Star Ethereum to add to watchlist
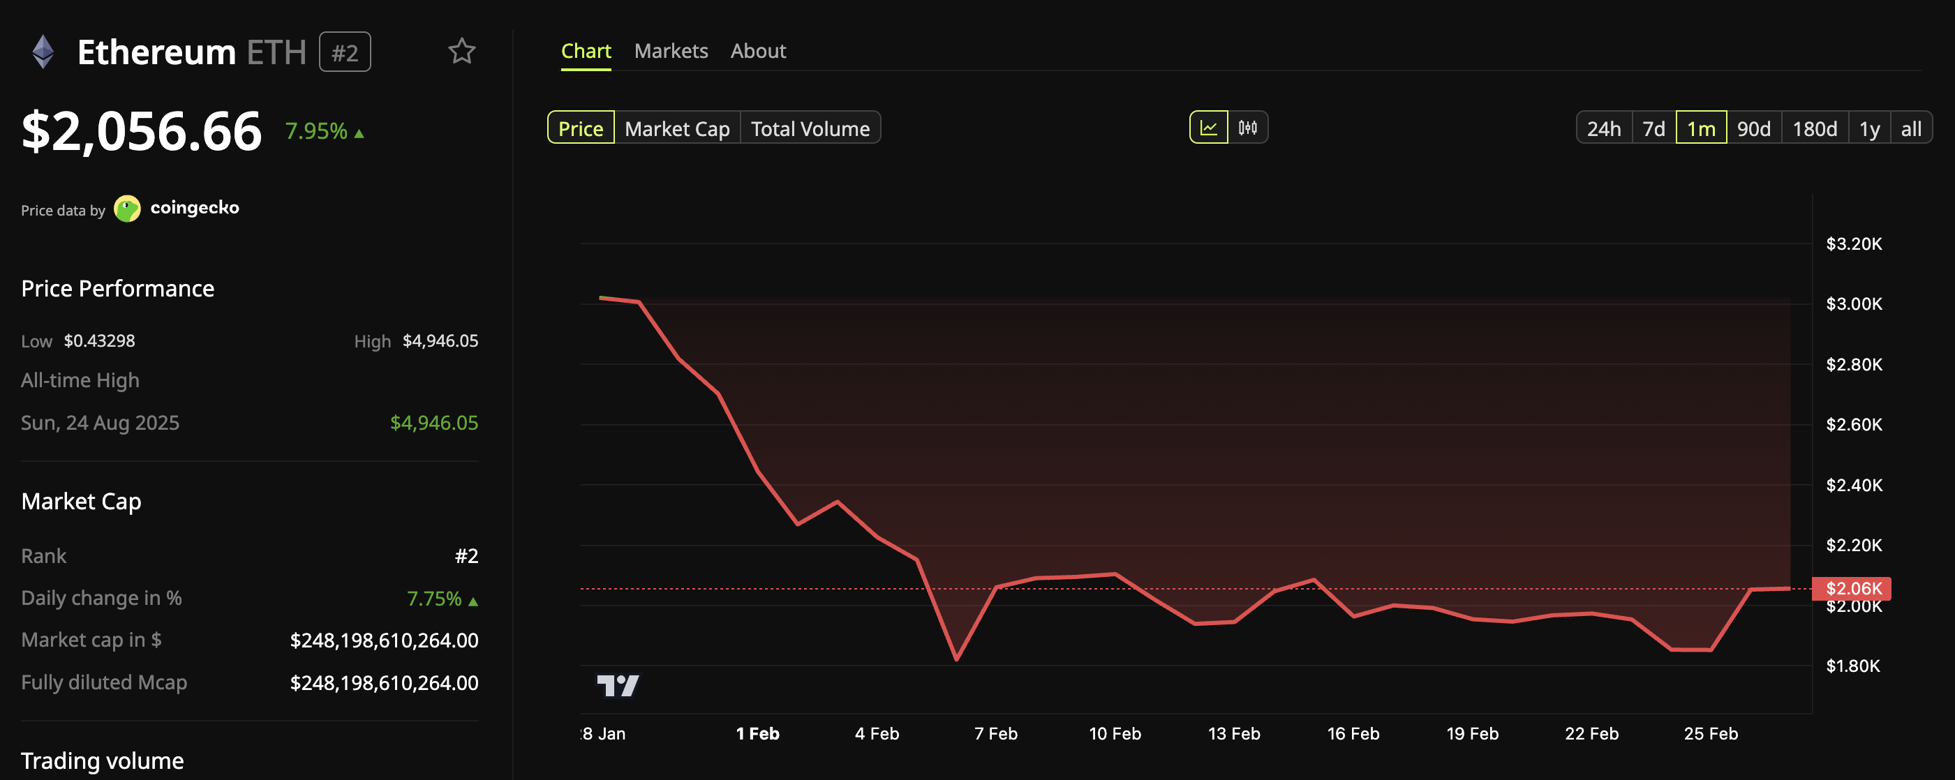The image size is (1955, 780). point(462,52)
